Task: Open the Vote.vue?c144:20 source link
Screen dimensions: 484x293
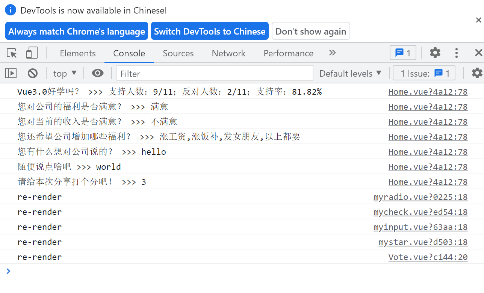Action: [428, 257]
